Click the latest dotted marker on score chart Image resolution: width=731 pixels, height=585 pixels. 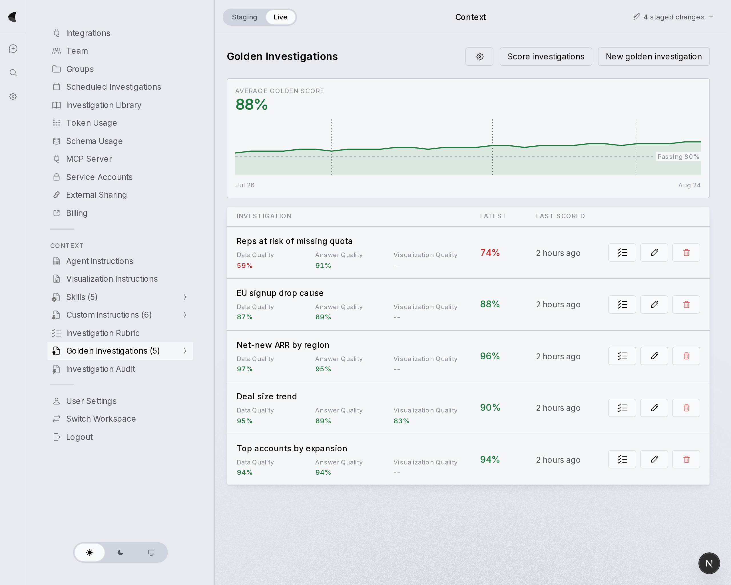pos(637,147)
